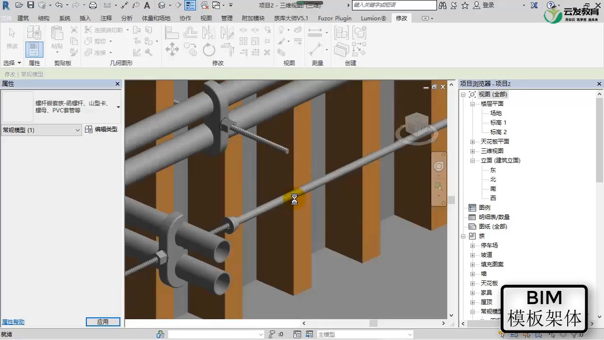Image resolution: width=604 pixels, height=340 pixels.
Task: Click the star favorites icon
Action: click(465, 5)
